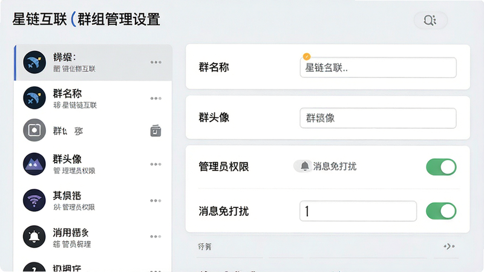484x272 pixels.
Task: Click the 消息免打扰 label left of number field
Action: click(224, 211)
